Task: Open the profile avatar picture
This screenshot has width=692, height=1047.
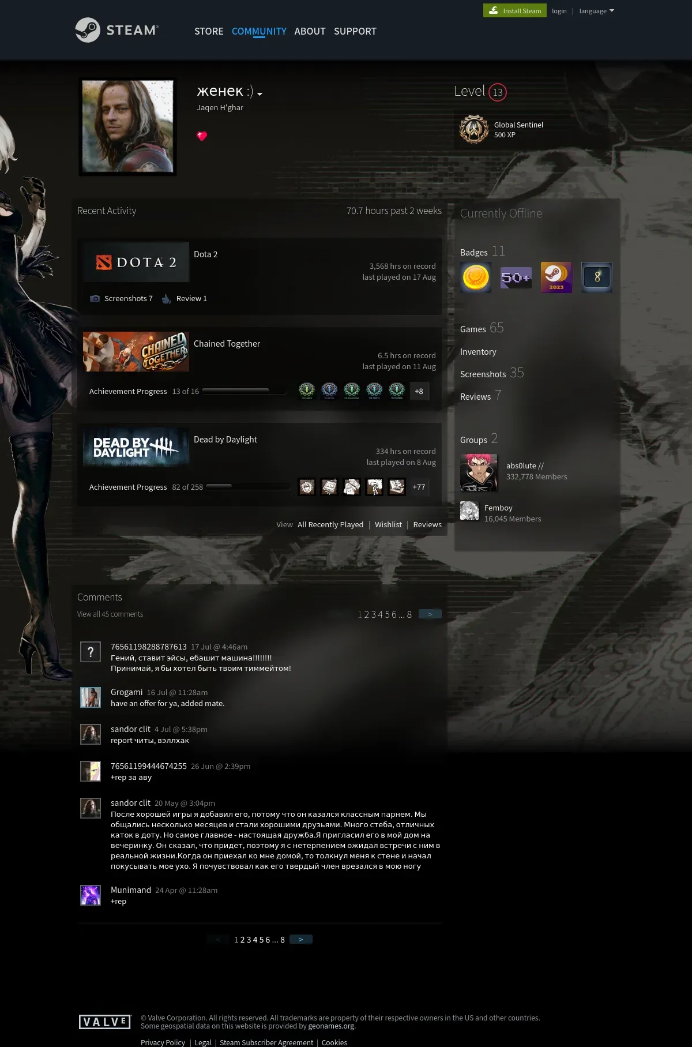Action: click(x=127, y=126)
